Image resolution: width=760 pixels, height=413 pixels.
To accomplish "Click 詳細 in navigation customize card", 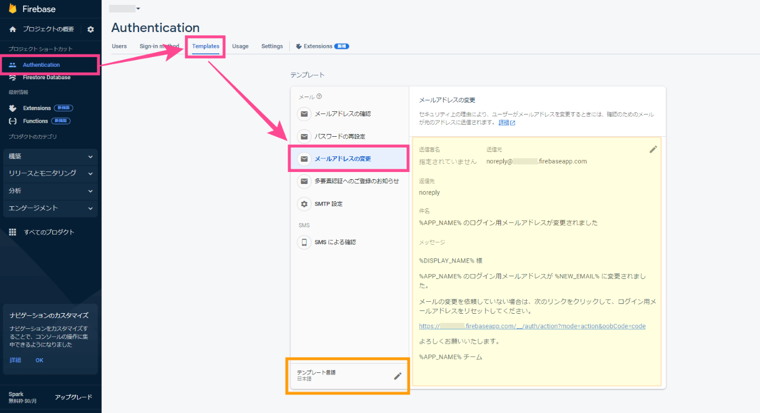I will coord(15,360).
